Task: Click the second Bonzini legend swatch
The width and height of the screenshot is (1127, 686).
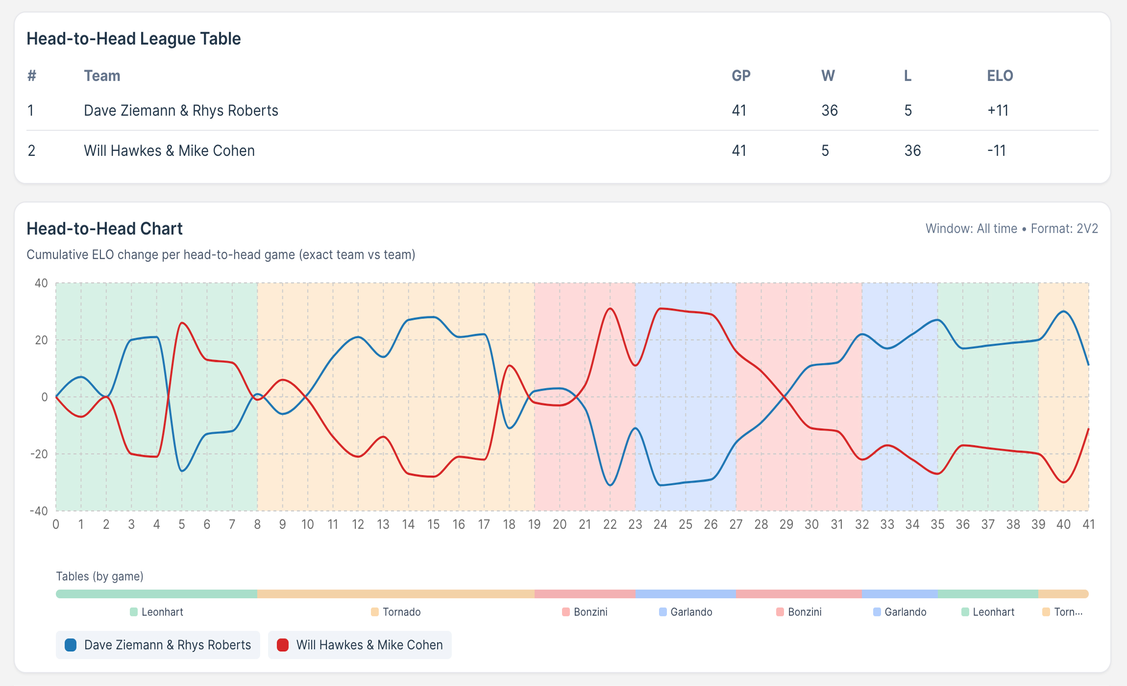Action: tap(780, 612)
